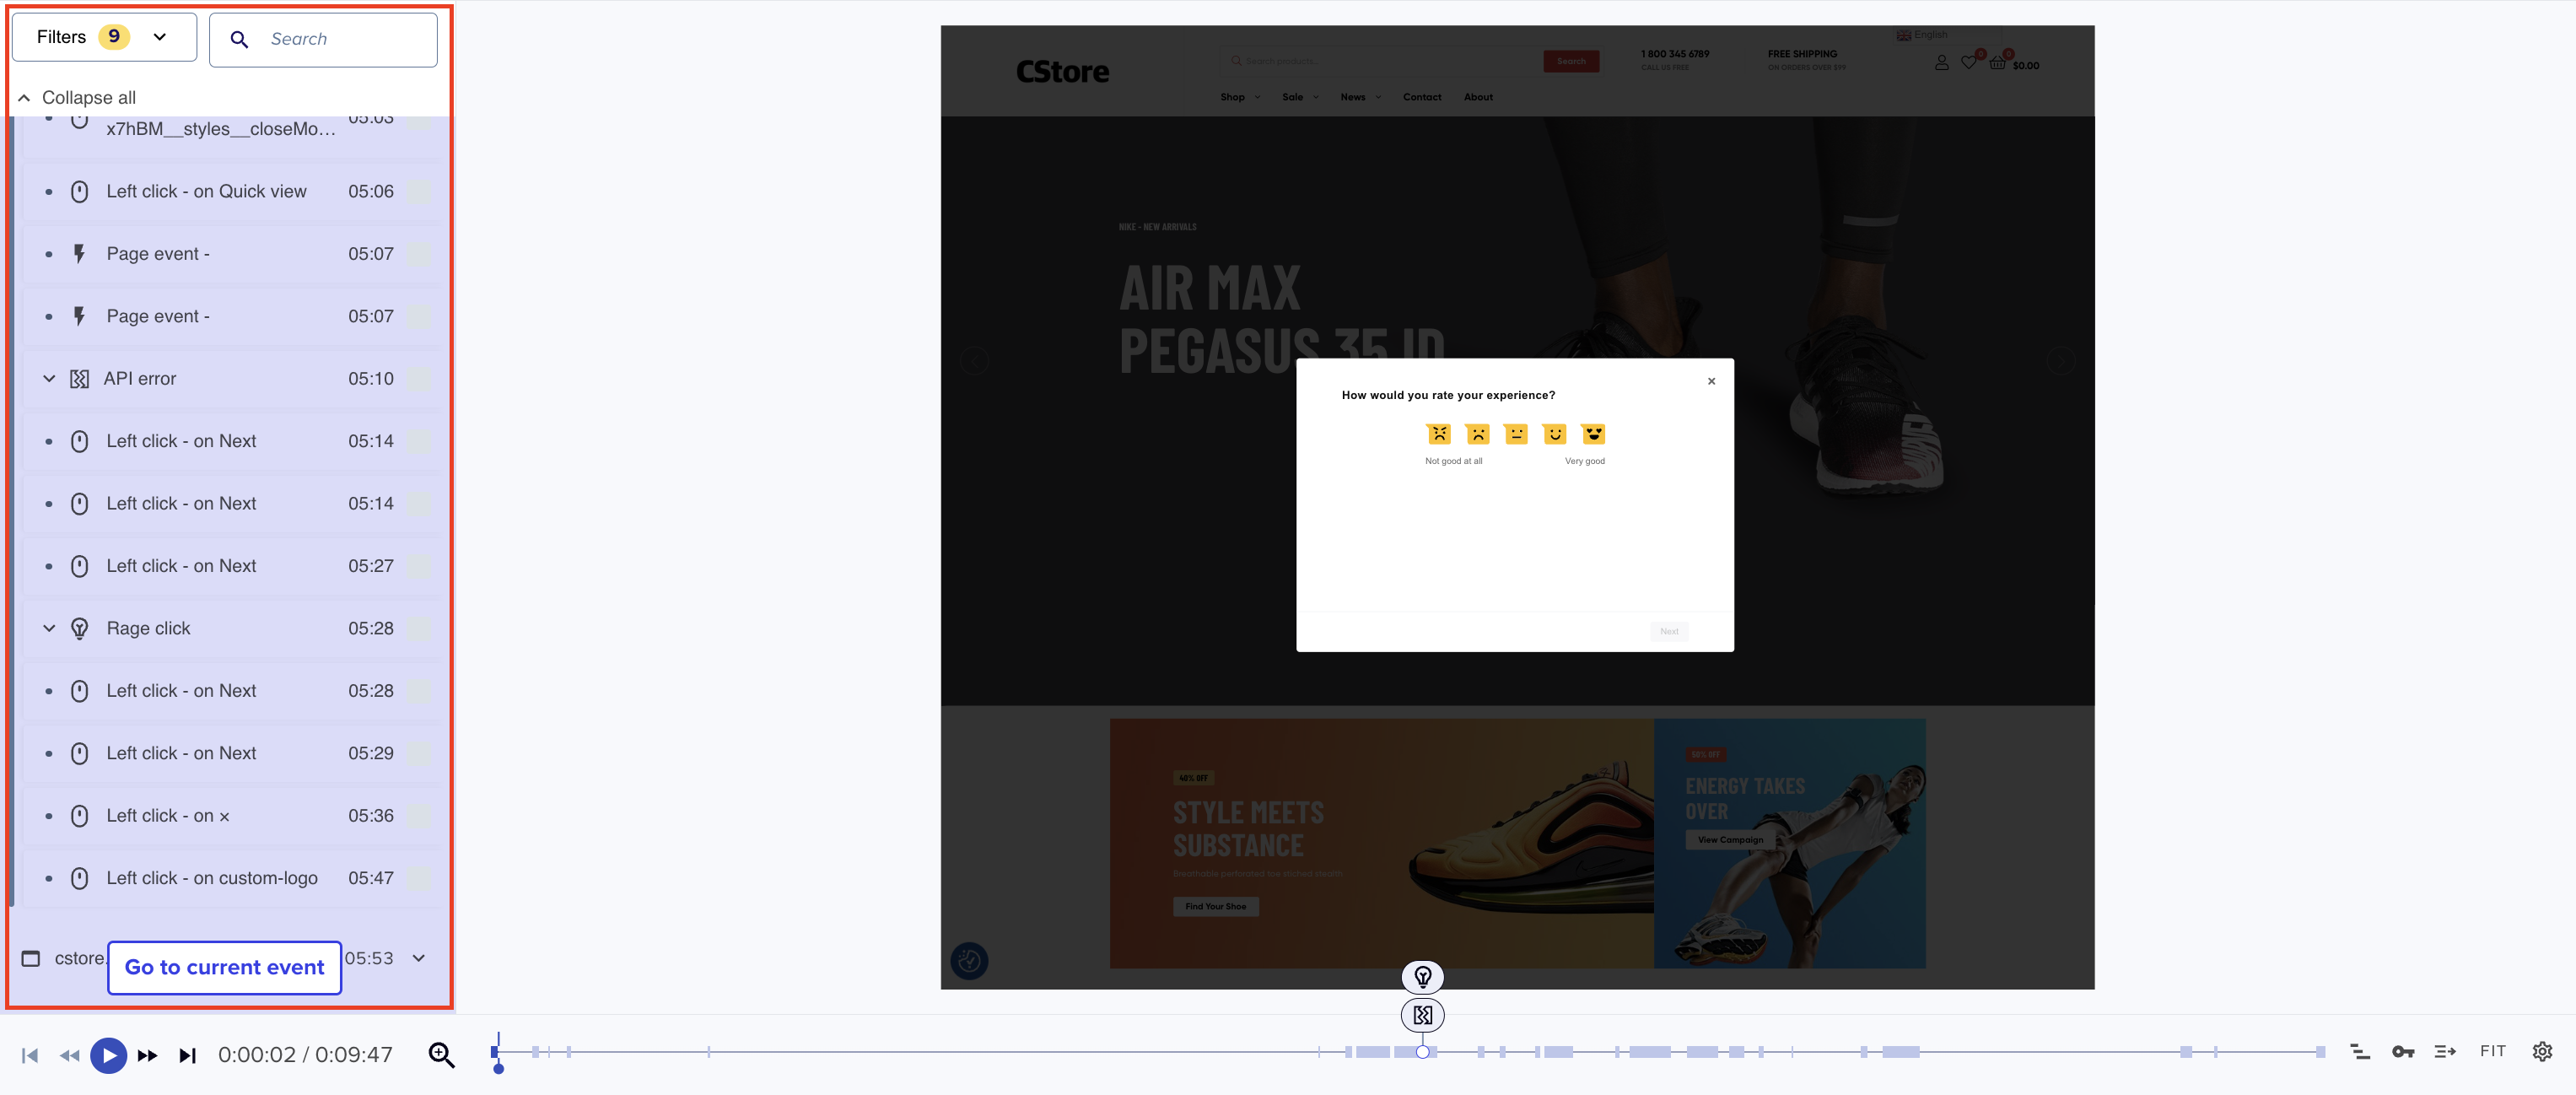
Task: Open the About menu item
Action: (x=1478, y=97)
